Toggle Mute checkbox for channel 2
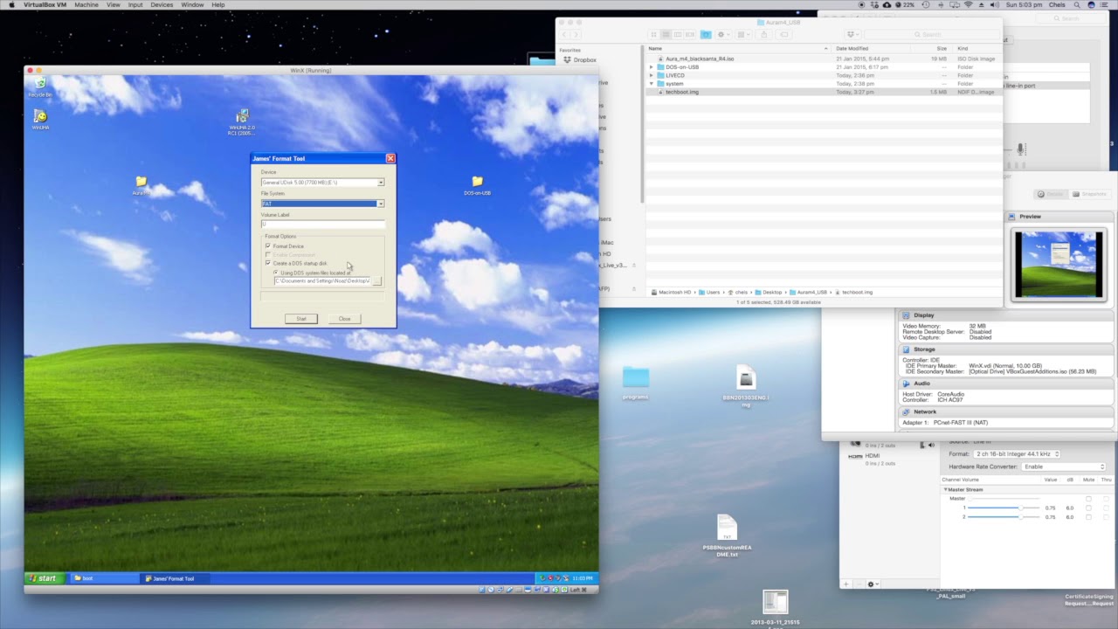The width and height of the screenshot is (1118, 629). 1088,517
